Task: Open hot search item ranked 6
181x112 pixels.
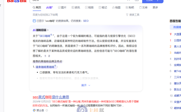Action: pyautogui.click(x=177, y=71)
